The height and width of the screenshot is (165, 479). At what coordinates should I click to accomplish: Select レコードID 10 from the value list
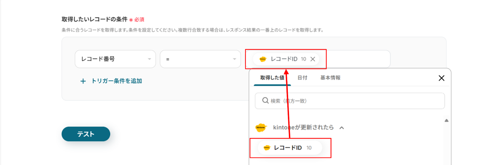point(290,148)
